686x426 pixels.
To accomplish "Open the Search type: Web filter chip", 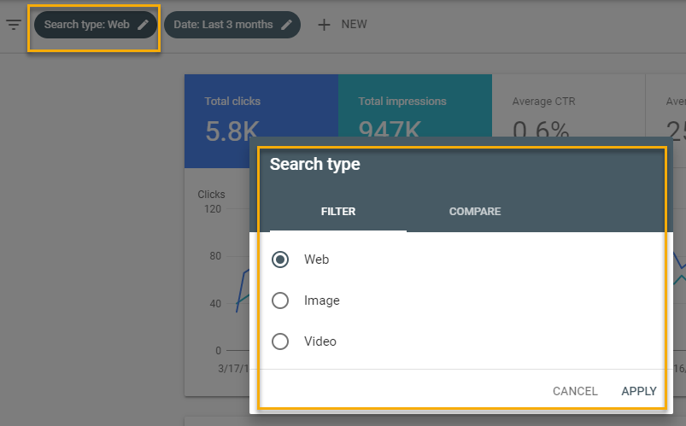I will [87, 25].
